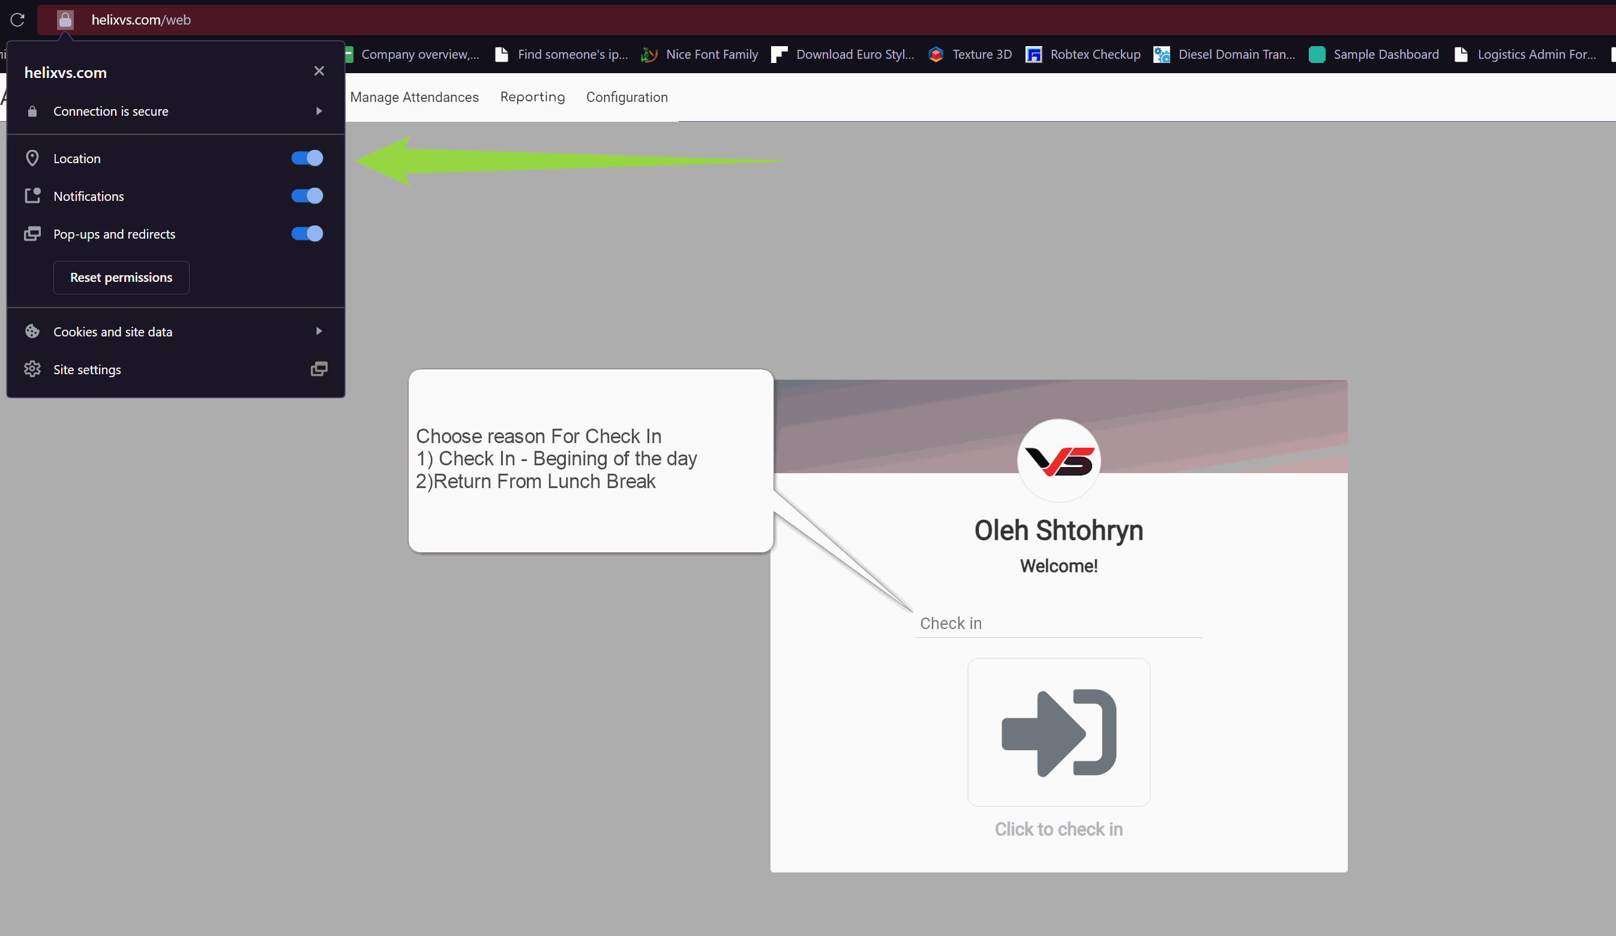Click the check-in arrow icon to check in
Viewport: 1616px width, 936px height.
(x=1058, y=732)
